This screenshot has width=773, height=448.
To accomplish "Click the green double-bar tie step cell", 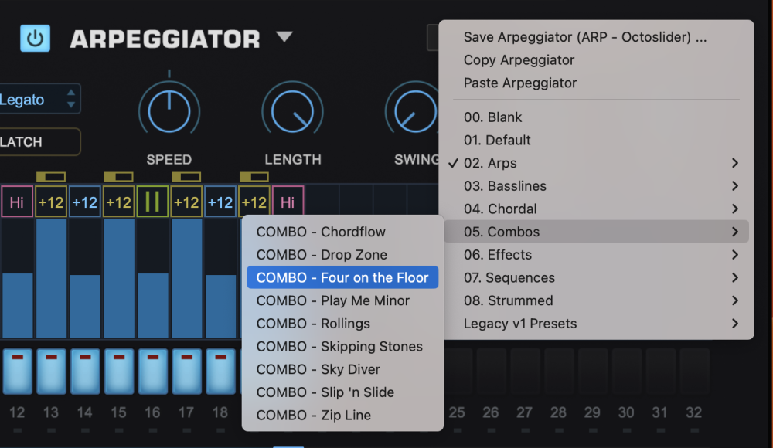I will (152, 202).
